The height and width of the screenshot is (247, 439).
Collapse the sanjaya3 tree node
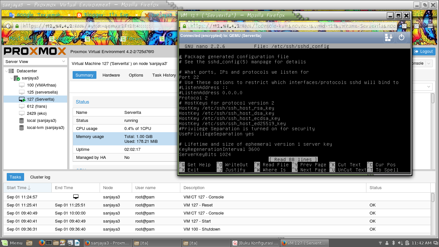coord(11,78)
